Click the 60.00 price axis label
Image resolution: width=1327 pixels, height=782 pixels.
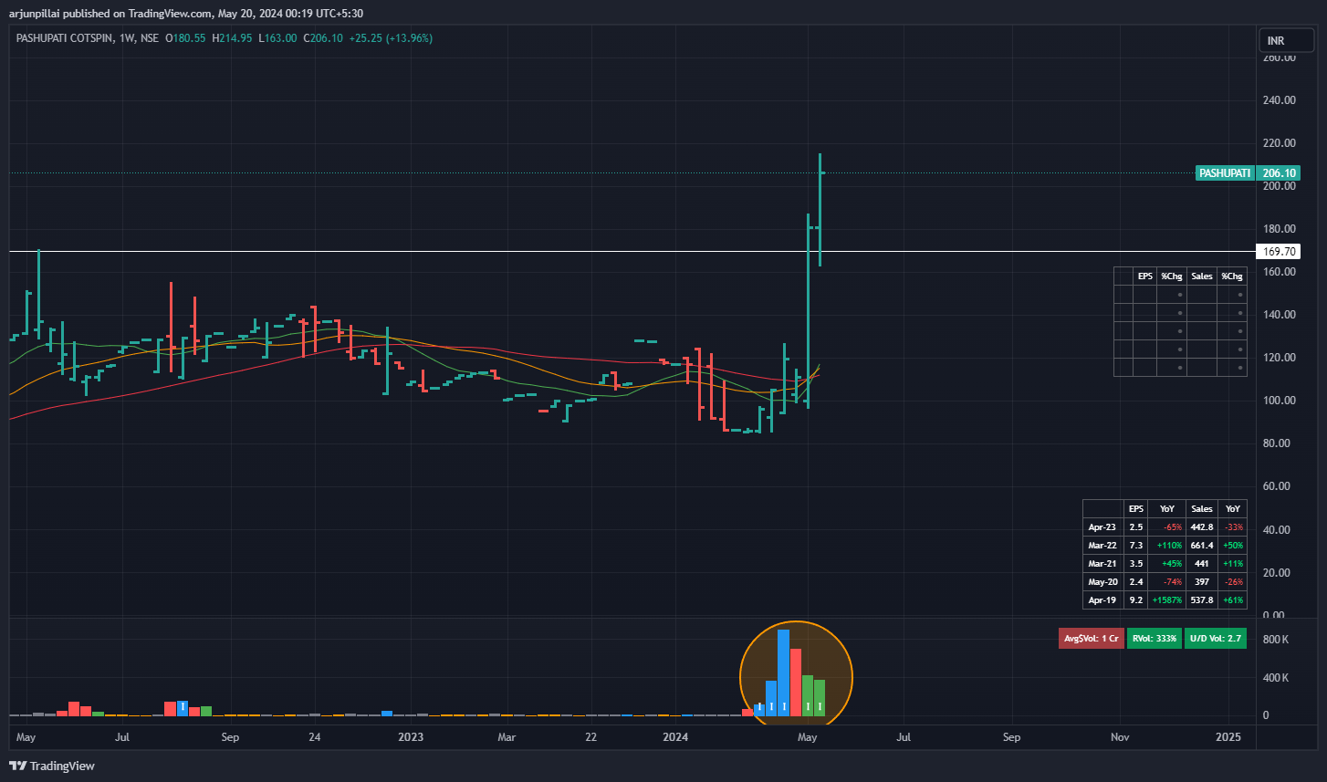(1279, 486)
